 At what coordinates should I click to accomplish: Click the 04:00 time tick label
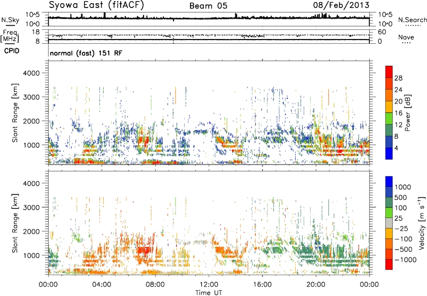click(101, 285)
